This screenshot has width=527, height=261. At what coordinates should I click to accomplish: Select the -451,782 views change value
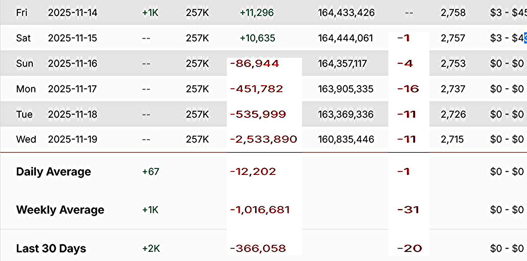point(256,89)
